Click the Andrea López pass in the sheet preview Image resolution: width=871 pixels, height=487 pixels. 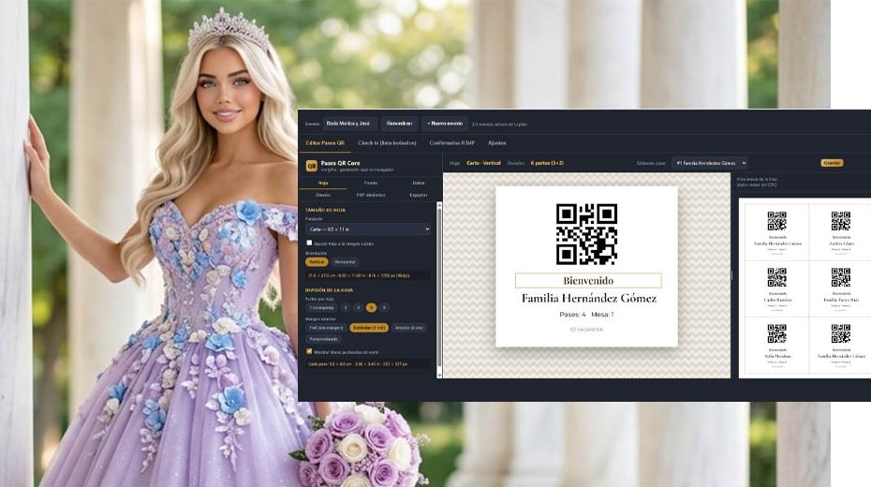(841, 231)
